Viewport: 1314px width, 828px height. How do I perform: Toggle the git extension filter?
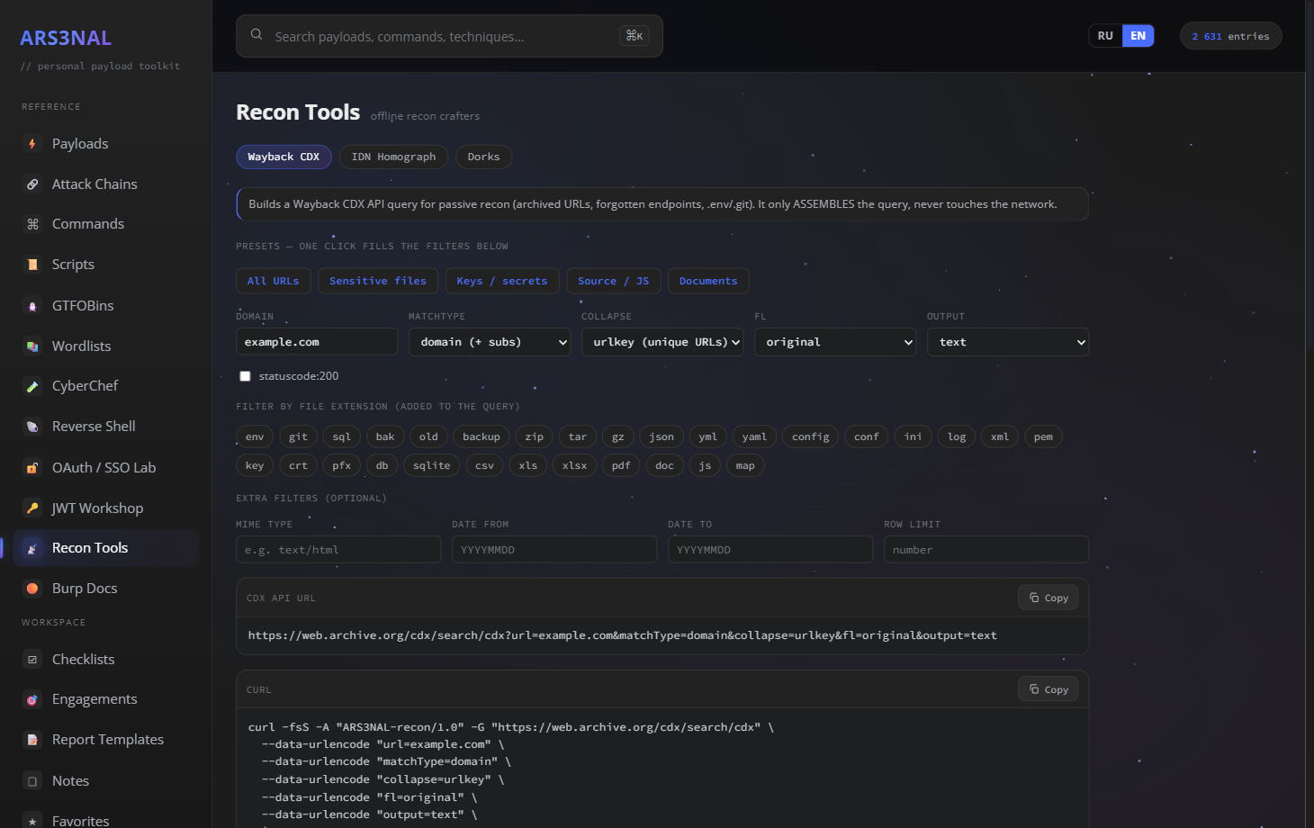[298, 436]
